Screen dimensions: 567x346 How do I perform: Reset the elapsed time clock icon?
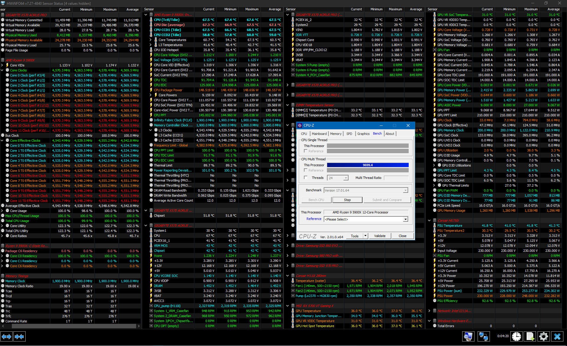517,337
